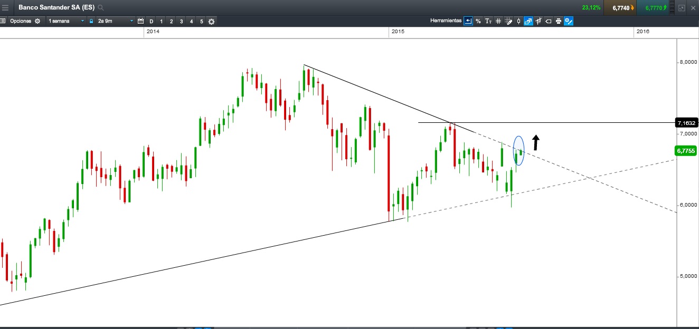Open the list panel icon beside Opciones
Screen dimensions: 699x329
(x=3, y=21)
